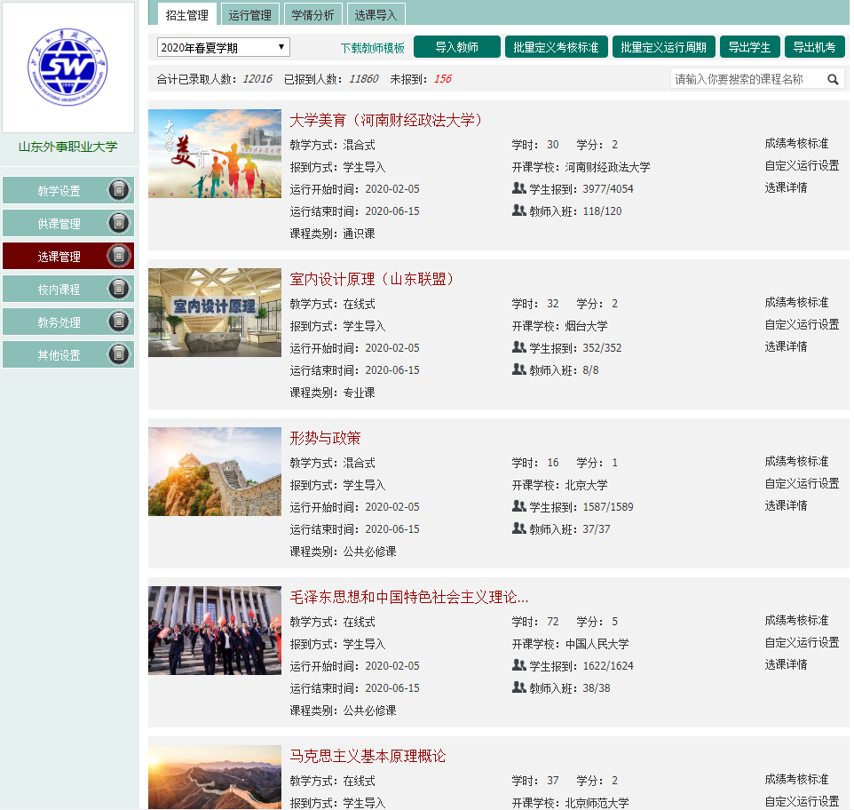Open 成绩考核标准 for 形势与政策
This screenshot has height=810, width=854.
pos(796,461)
